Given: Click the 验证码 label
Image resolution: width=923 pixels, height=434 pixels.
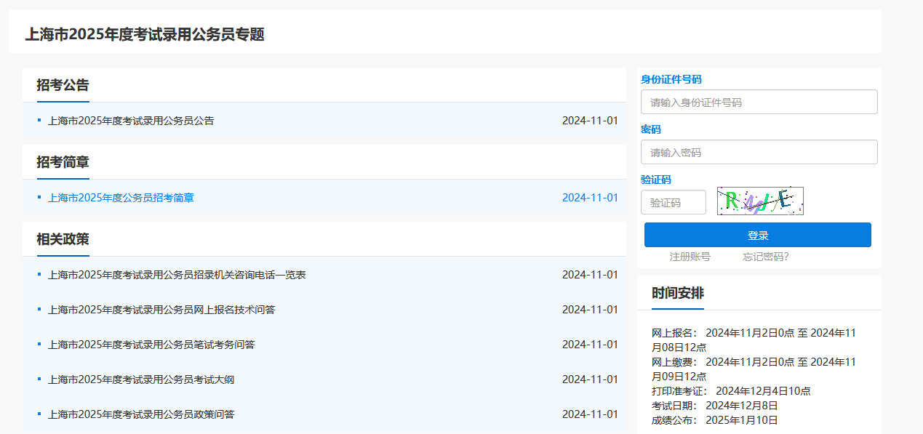Looking at the screenshot, I should pyautogui.click(x=656, y=180).
